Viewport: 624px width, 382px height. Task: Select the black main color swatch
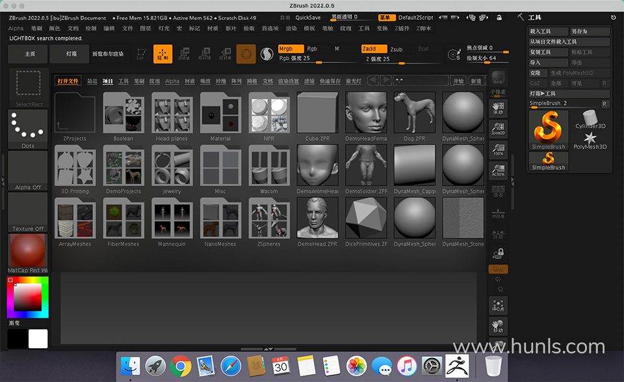click(x=18, y=339)
